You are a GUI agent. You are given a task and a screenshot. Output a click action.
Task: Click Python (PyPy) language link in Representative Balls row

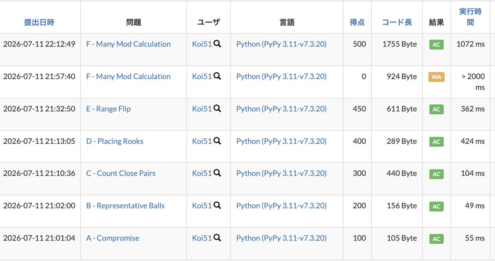[281, 206]
